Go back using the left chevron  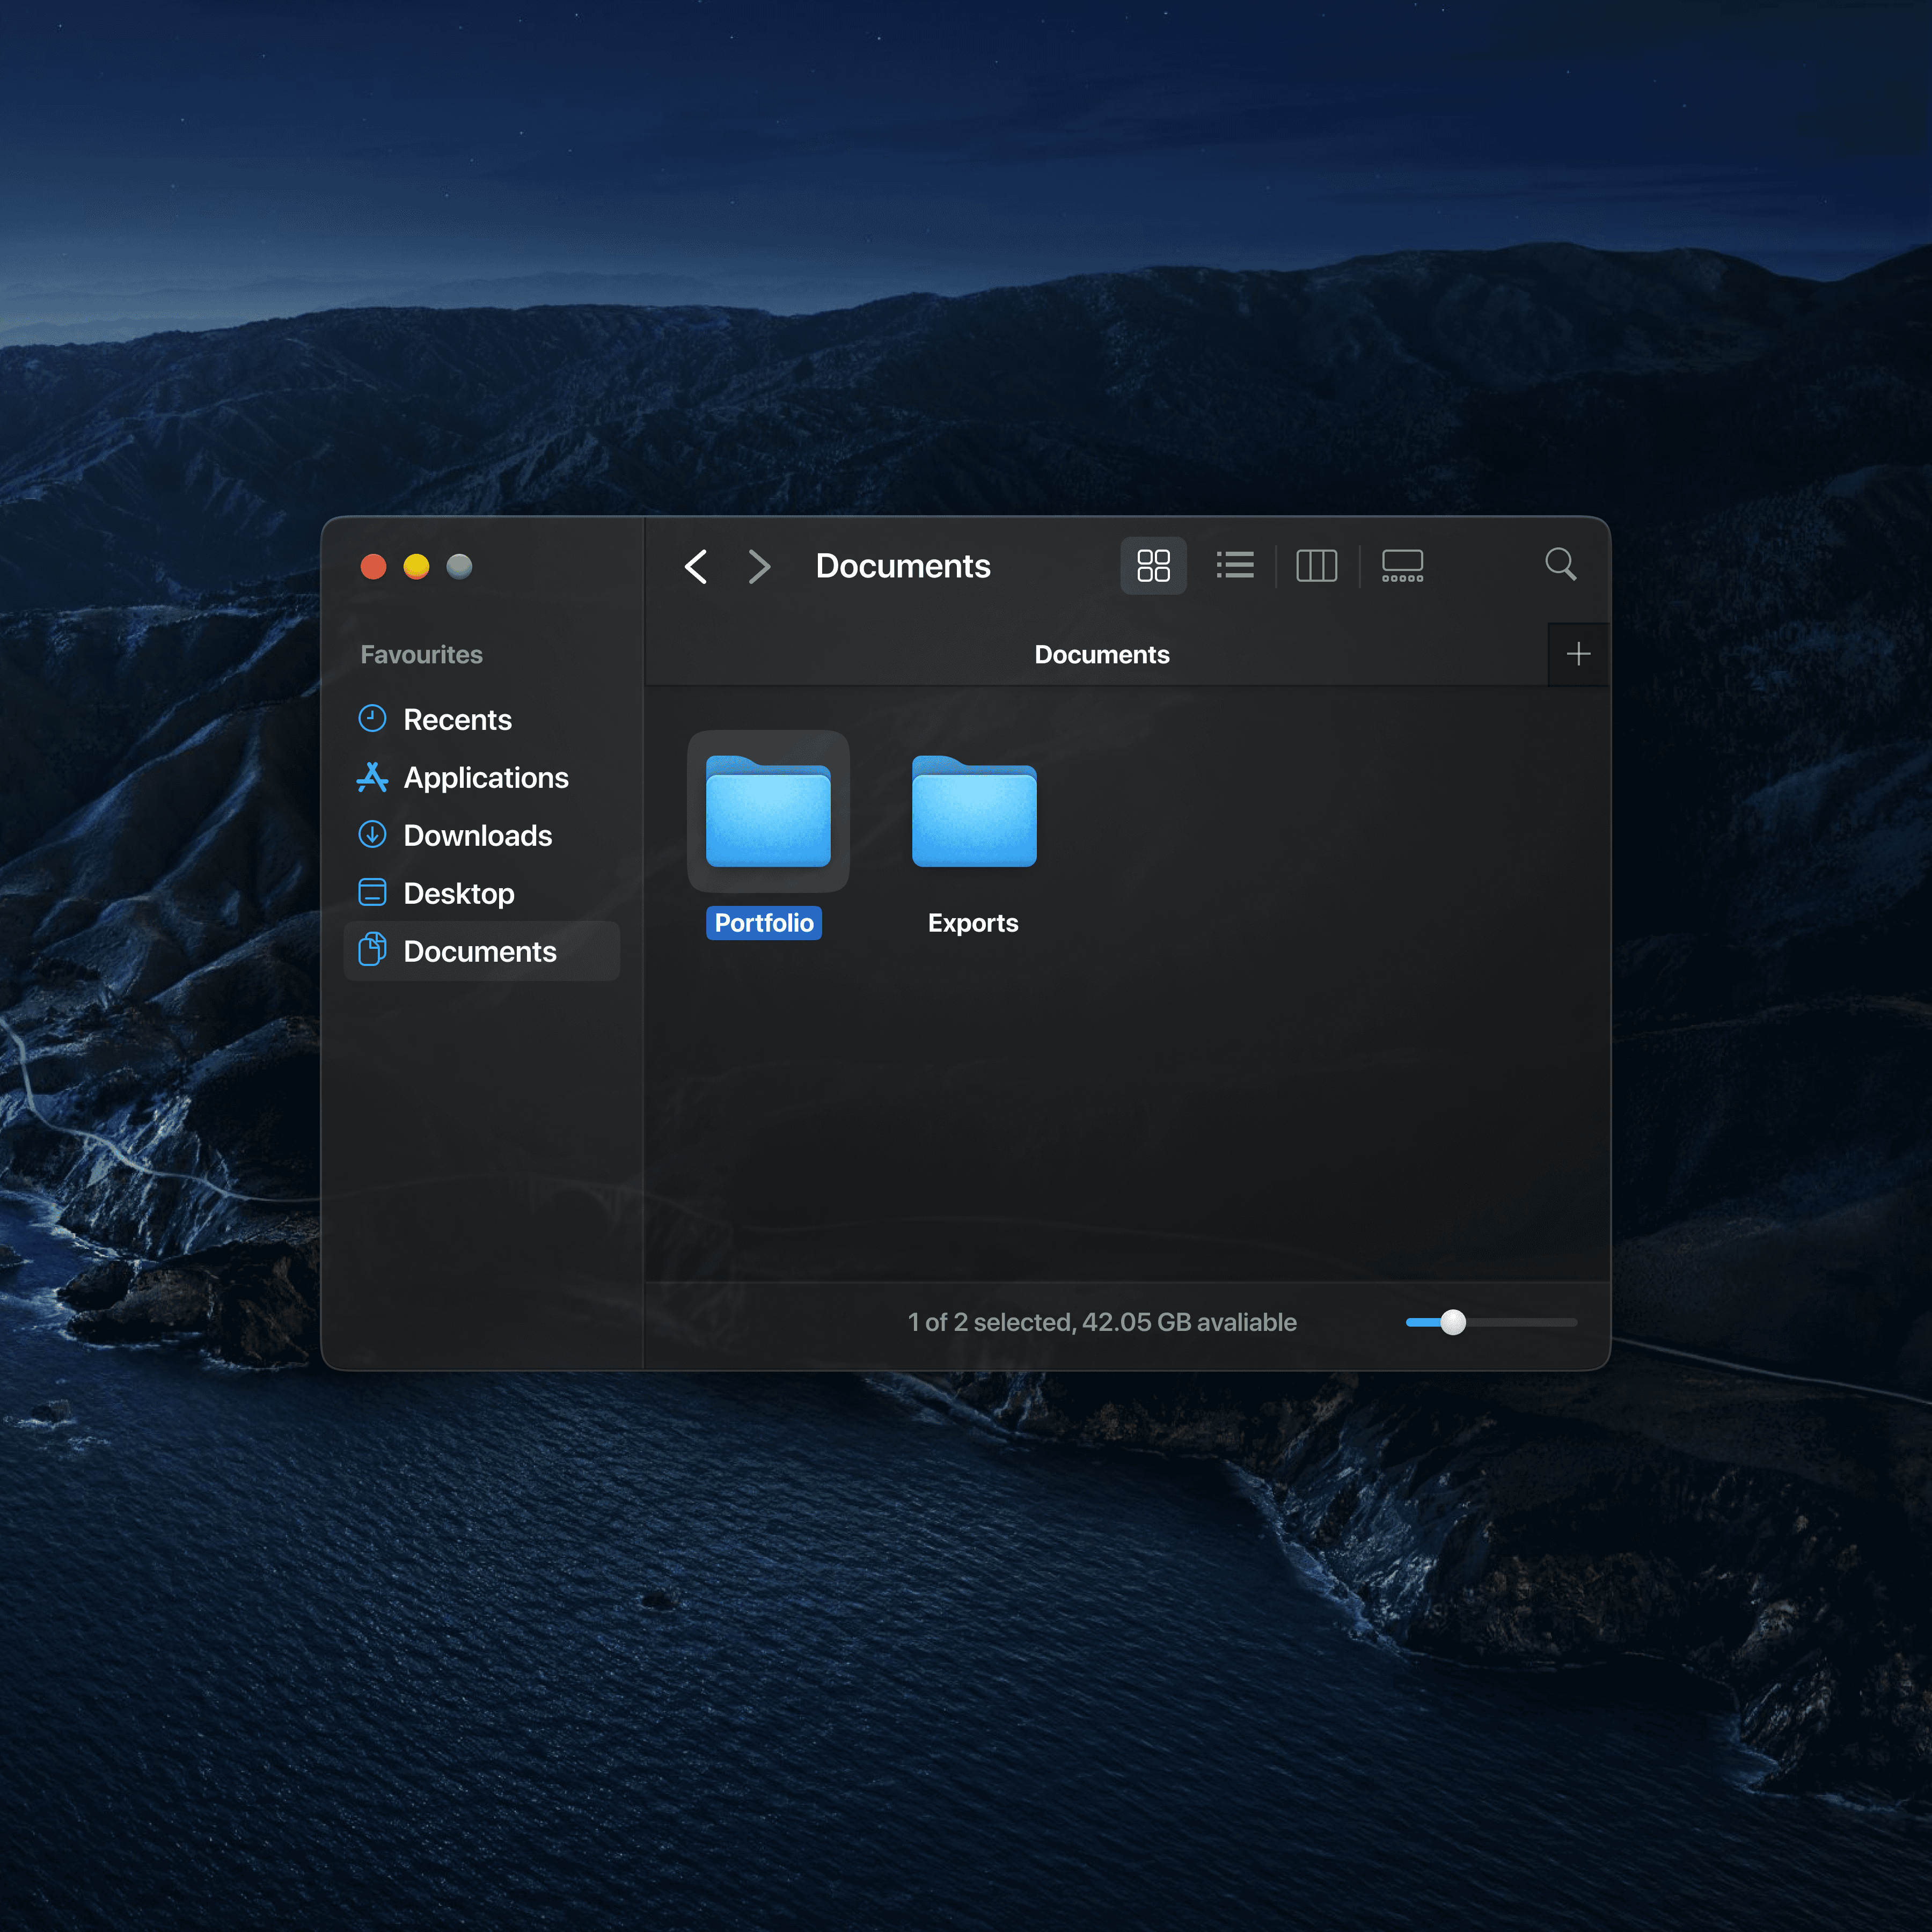coord(696,566)
